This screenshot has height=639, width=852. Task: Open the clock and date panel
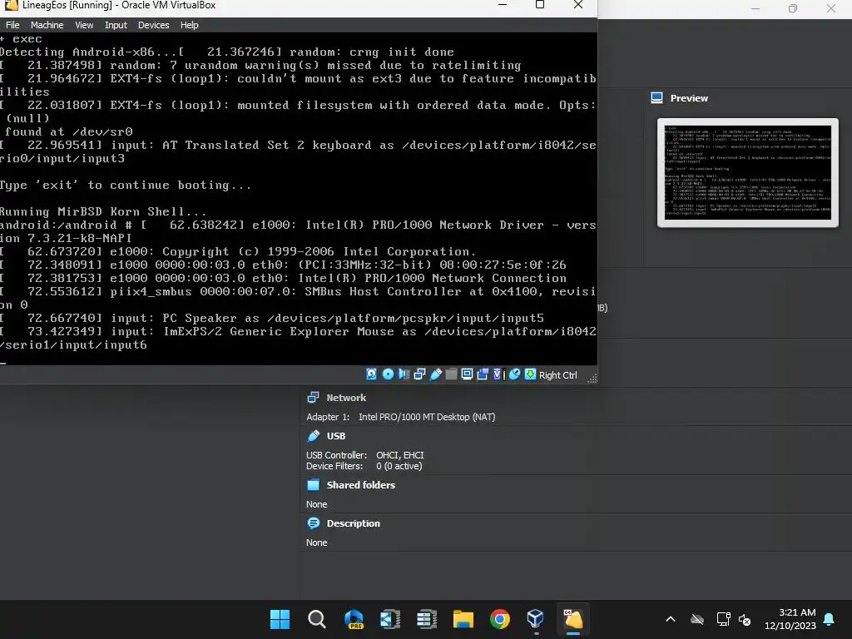[x=790, y=619]
